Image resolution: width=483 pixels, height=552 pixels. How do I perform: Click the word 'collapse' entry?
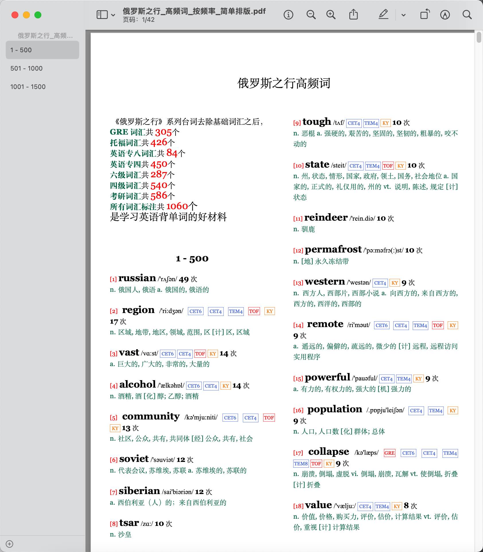[329, 452]
